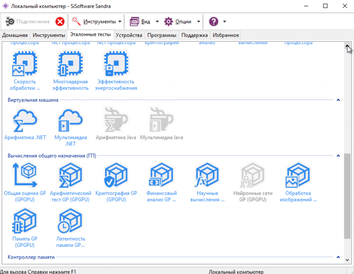Viewport: 354px width, 274px height.
Task: Click the vertical scrollbar down arrow
Action: [347, 260]
